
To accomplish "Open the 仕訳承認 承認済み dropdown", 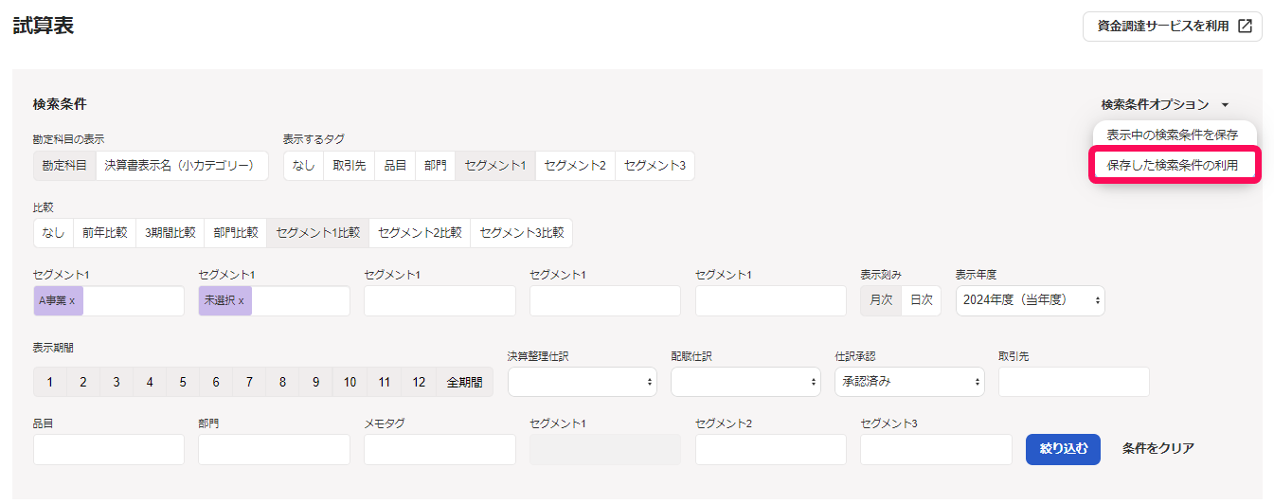I will coord(909,382).
